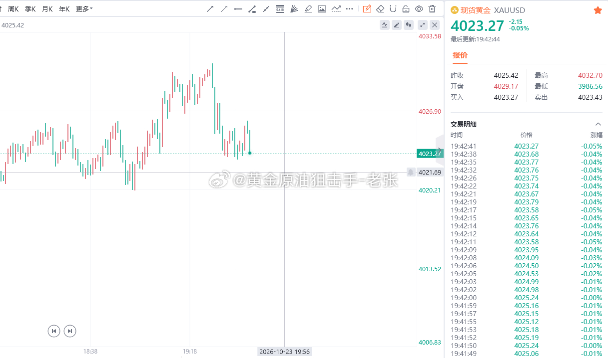Screen dimensions: 608x358
Task: Toggle the favorite star for XAUUSD
Action: click(598, 10)
